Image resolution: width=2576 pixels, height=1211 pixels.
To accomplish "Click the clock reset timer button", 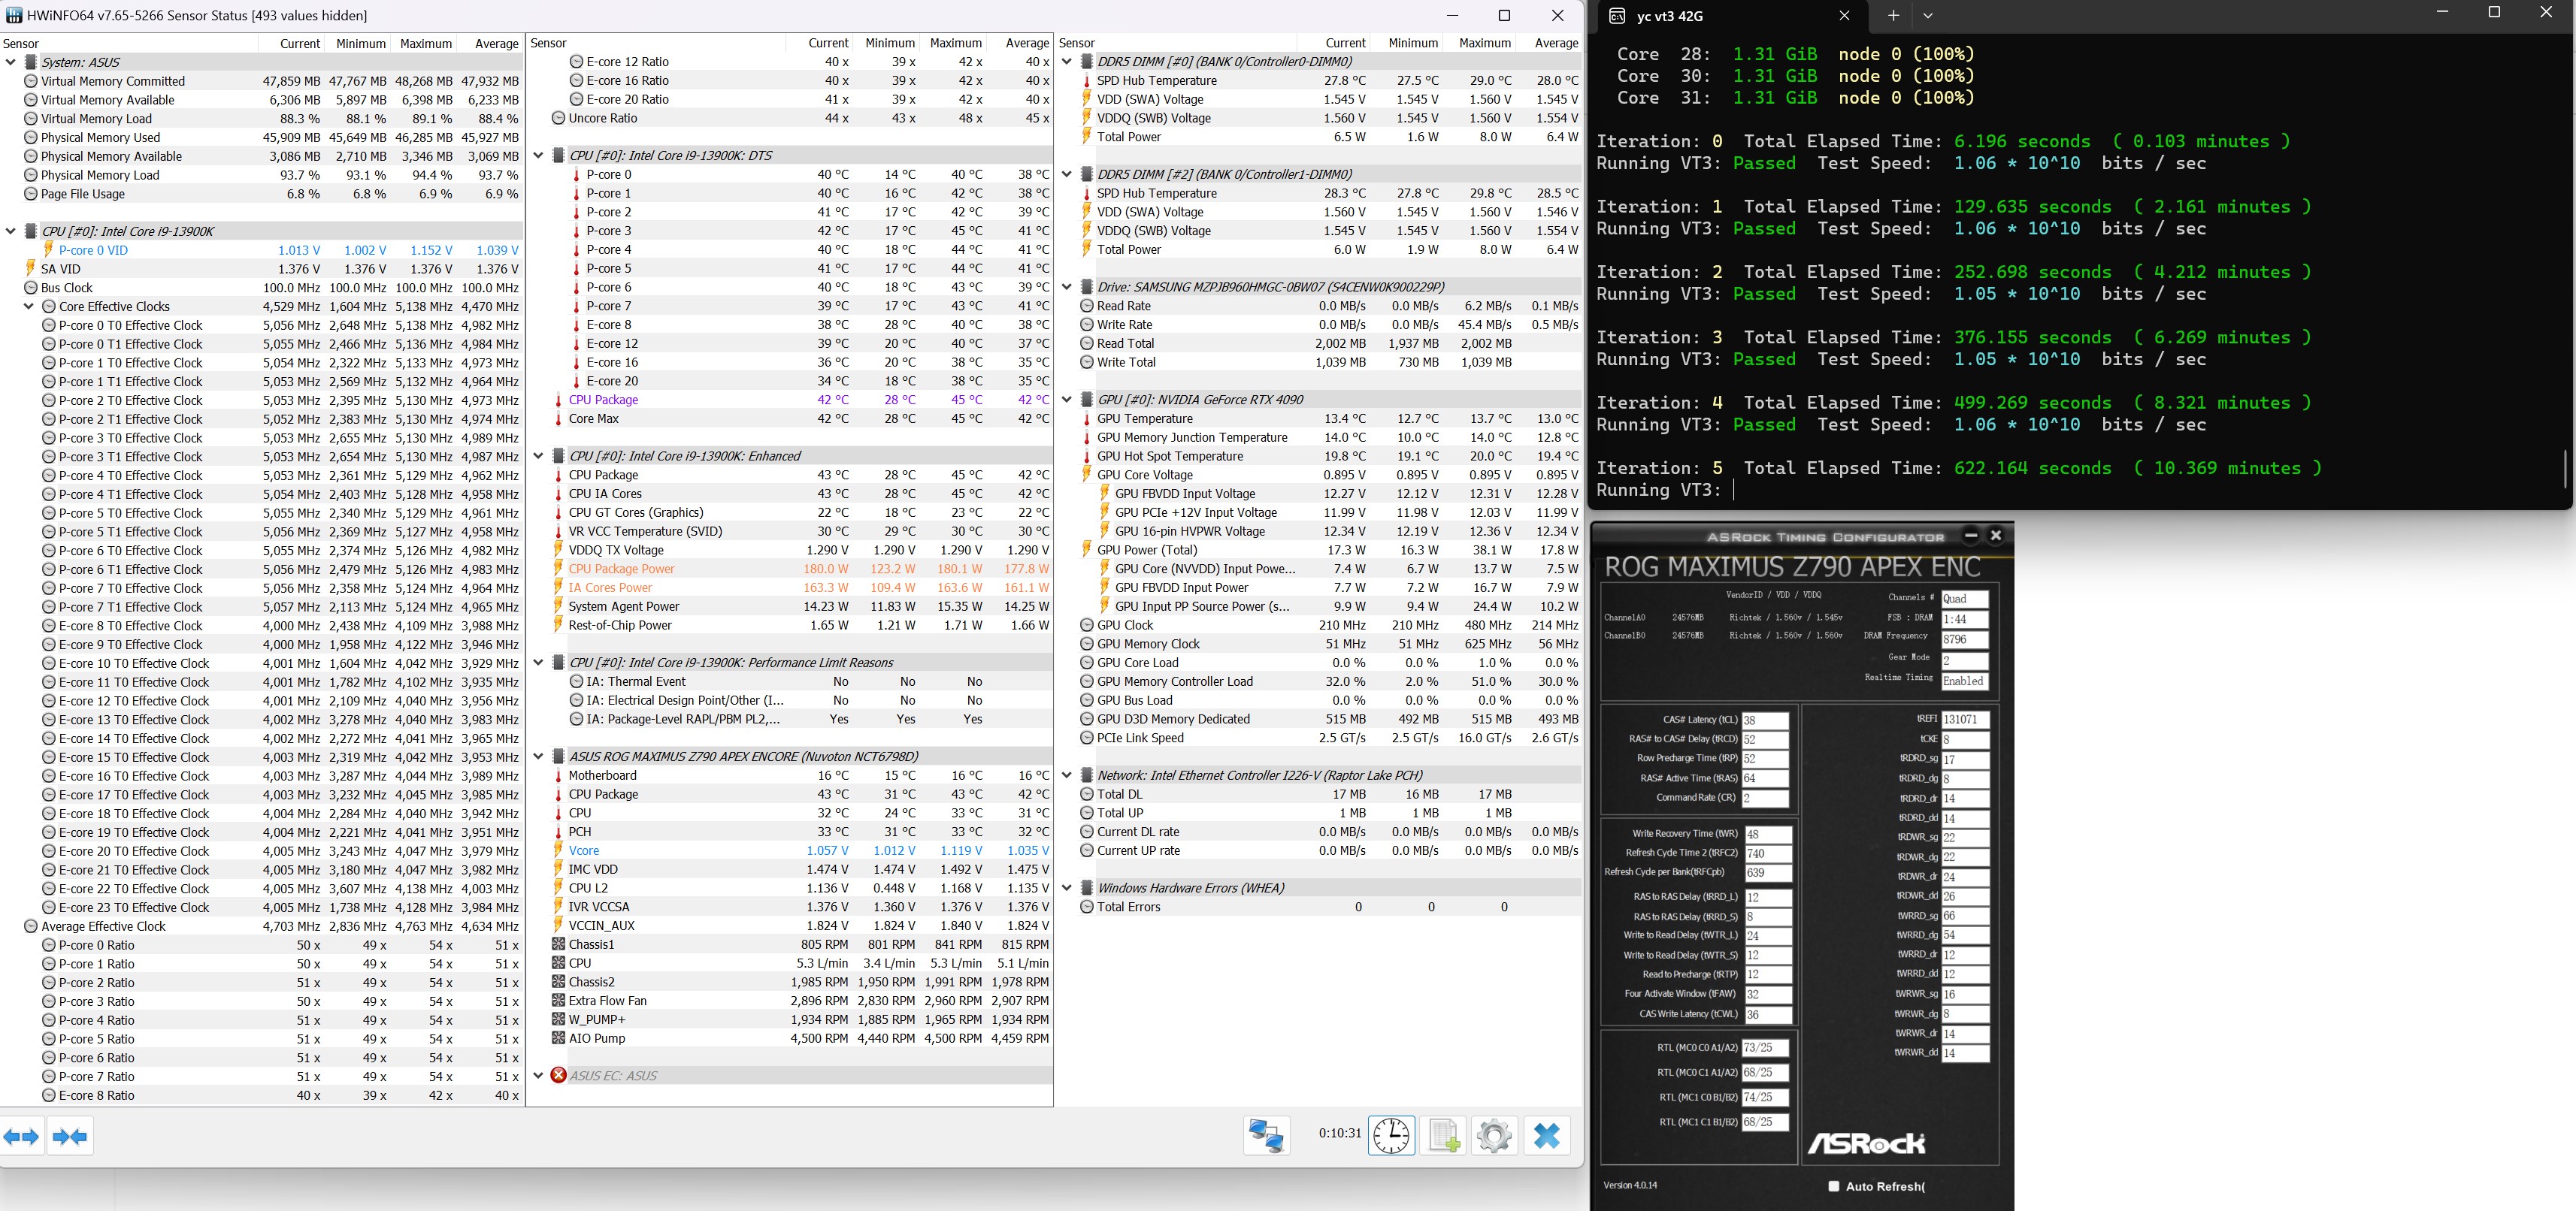I will [x=1391, y=1136].
